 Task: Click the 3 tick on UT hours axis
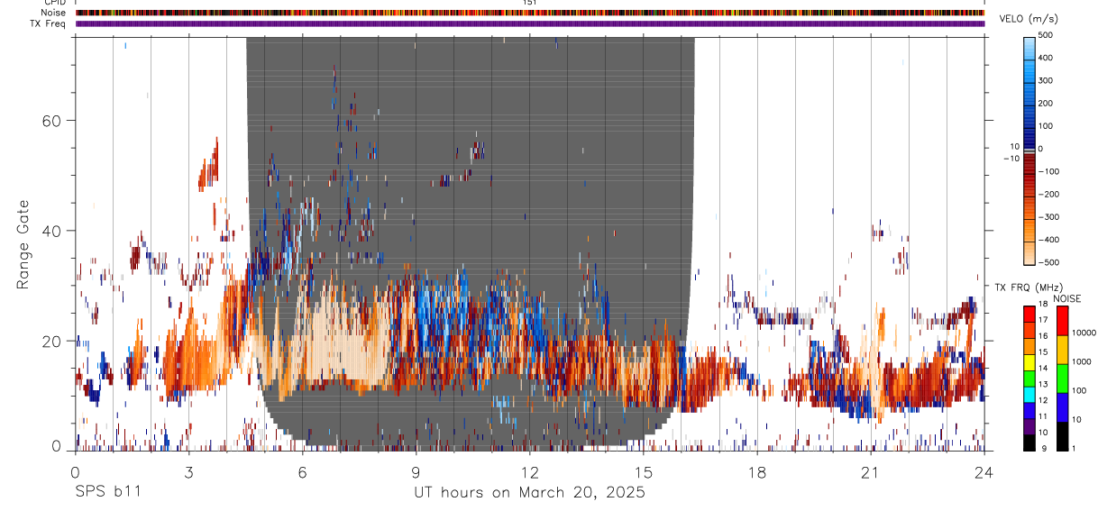(x=188, y=471)
